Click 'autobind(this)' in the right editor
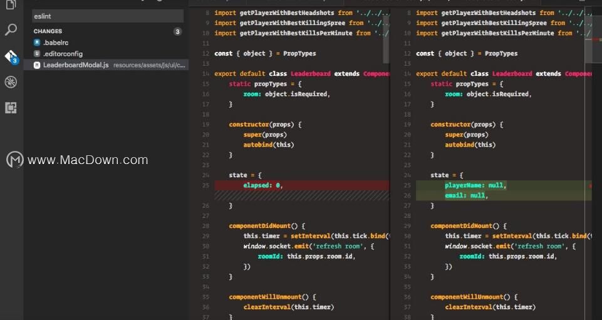The image size is (602, 320). pos(470,145)
